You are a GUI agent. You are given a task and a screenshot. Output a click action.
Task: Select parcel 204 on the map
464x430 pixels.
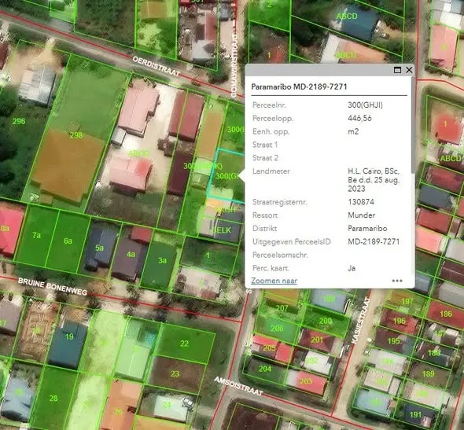pyautogui.click(x=265, y=369)
